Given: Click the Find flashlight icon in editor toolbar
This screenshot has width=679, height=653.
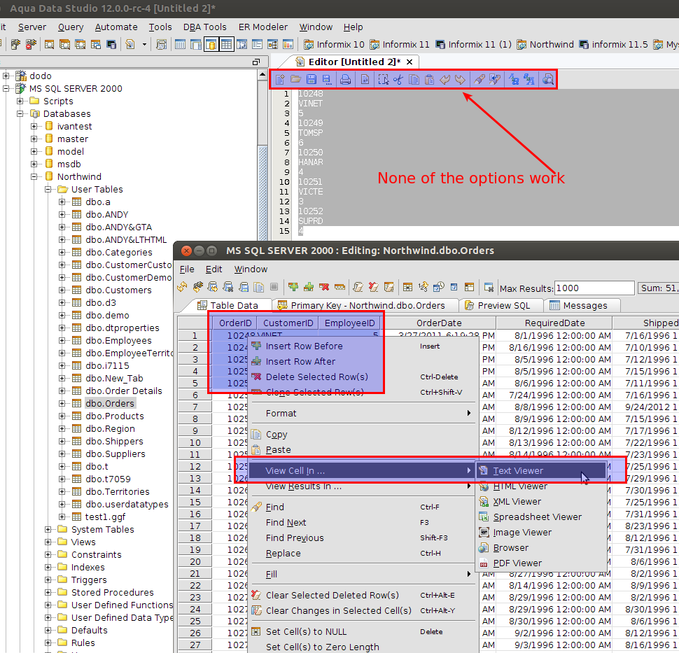Looking at the screenshot, I should pyautogui.click(x=479, y=79).
